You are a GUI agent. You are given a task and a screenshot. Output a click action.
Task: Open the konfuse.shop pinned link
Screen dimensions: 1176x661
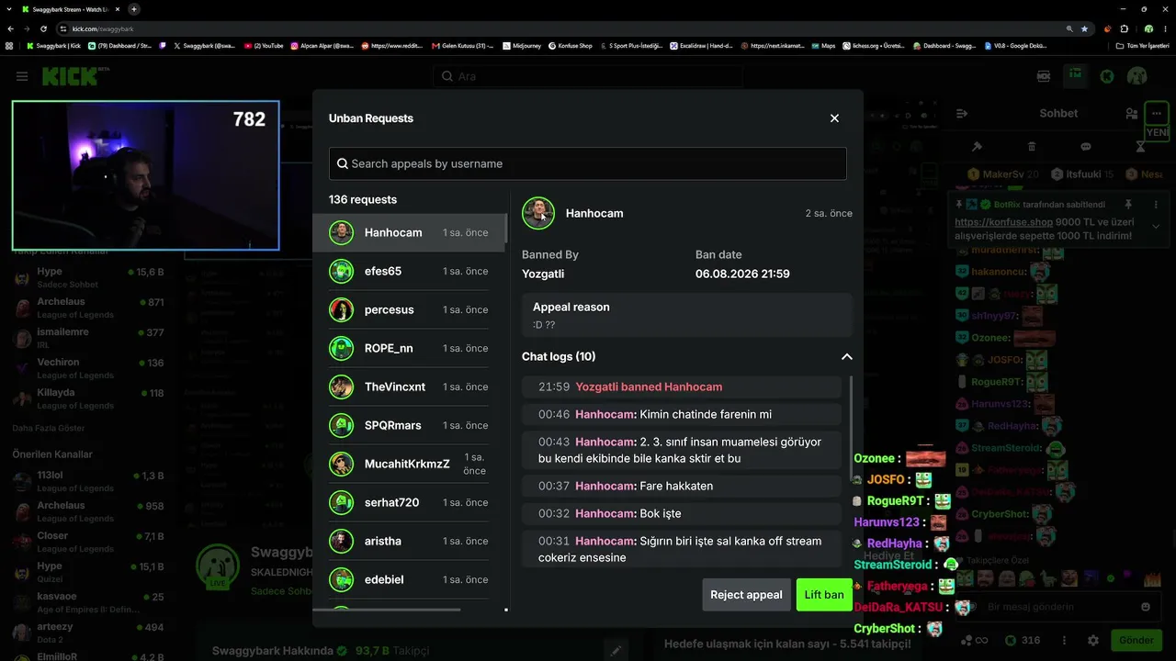pyautogui.click(x=1002, y=222)
